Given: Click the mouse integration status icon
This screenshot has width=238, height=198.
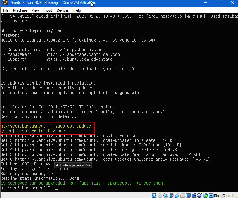Looking at the screenshot, I should pos(205,196).
